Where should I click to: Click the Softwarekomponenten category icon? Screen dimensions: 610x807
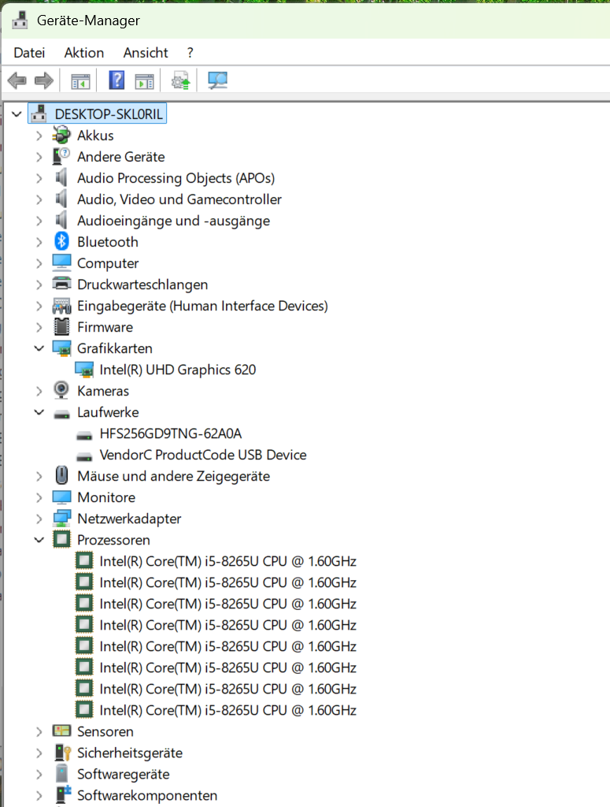point(63,794)
